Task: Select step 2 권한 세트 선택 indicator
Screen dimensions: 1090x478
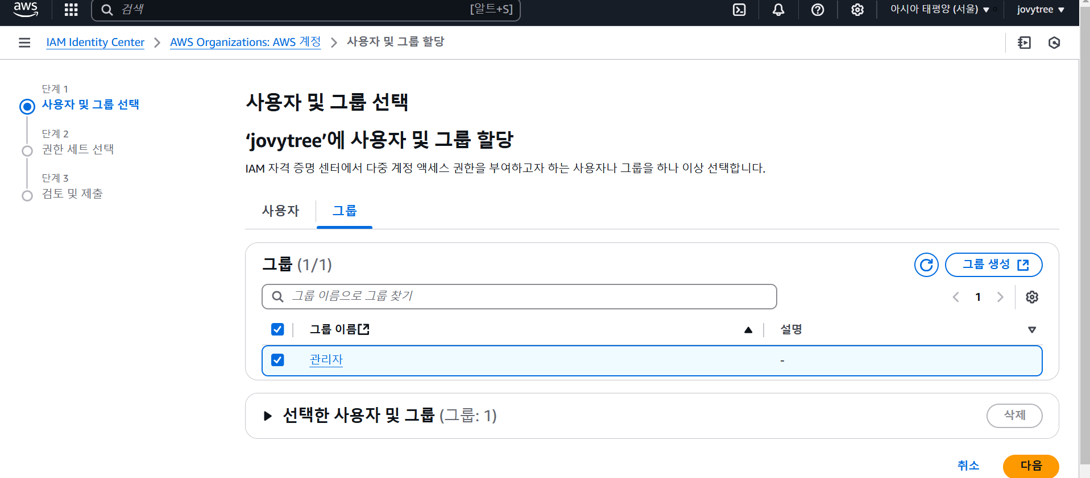Action: (x=27, y=151)
